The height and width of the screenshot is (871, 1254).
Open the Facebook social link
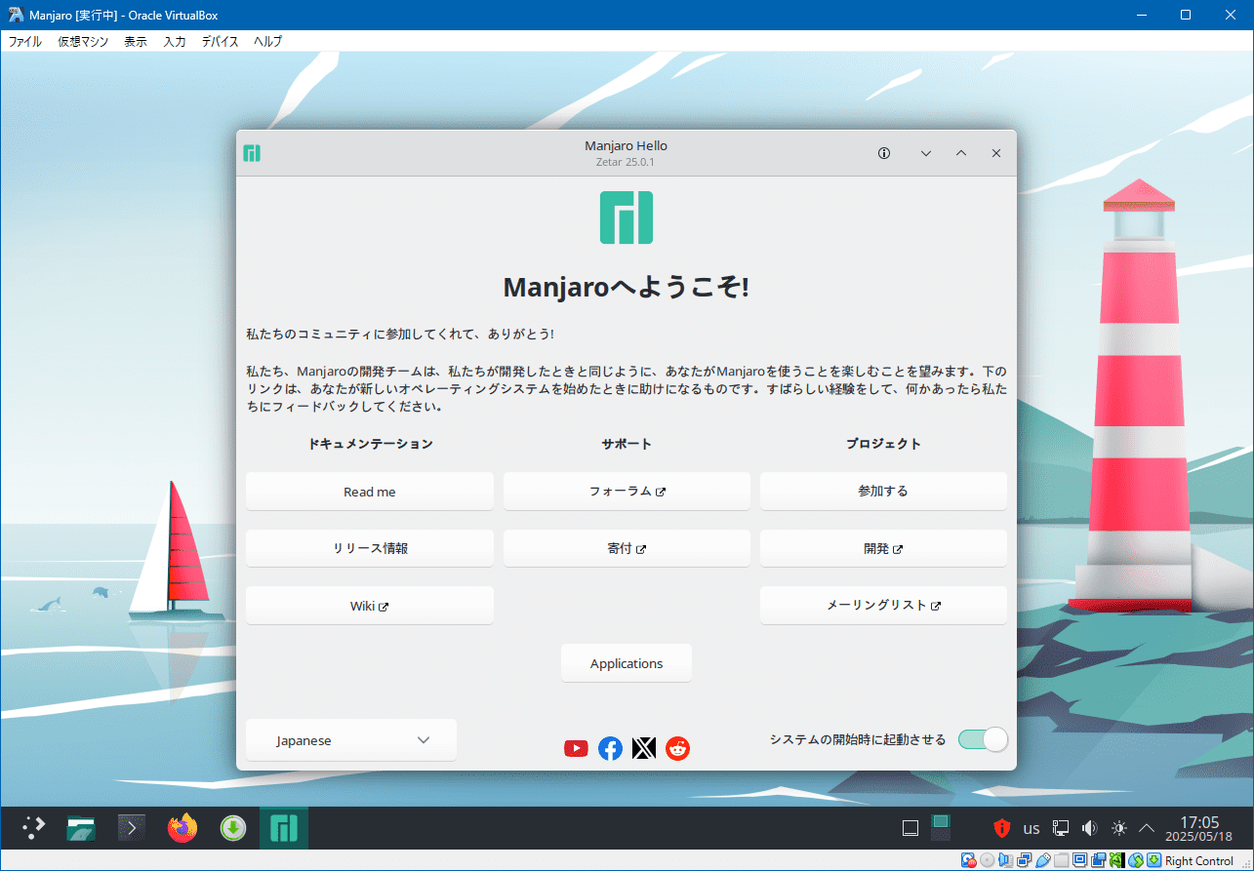(x=610, y=748)
